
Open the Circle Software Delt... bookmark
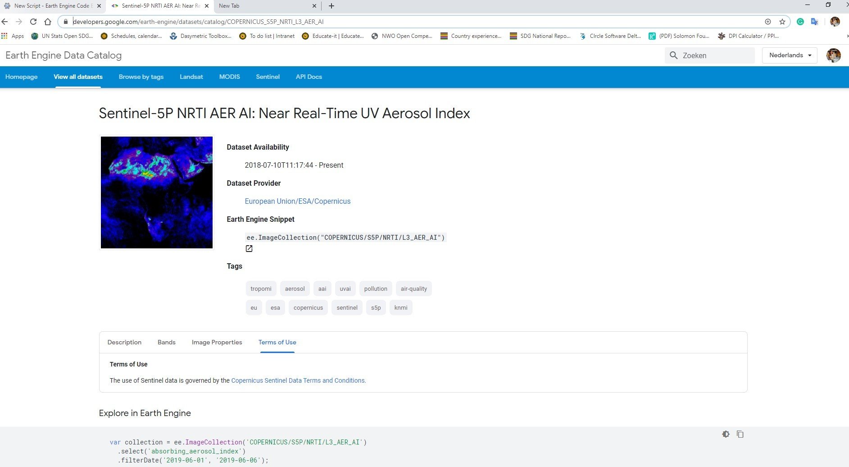610,36
